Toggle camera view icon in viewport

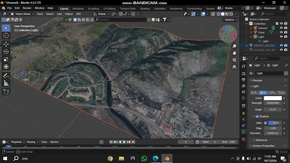tap(234, 60)
